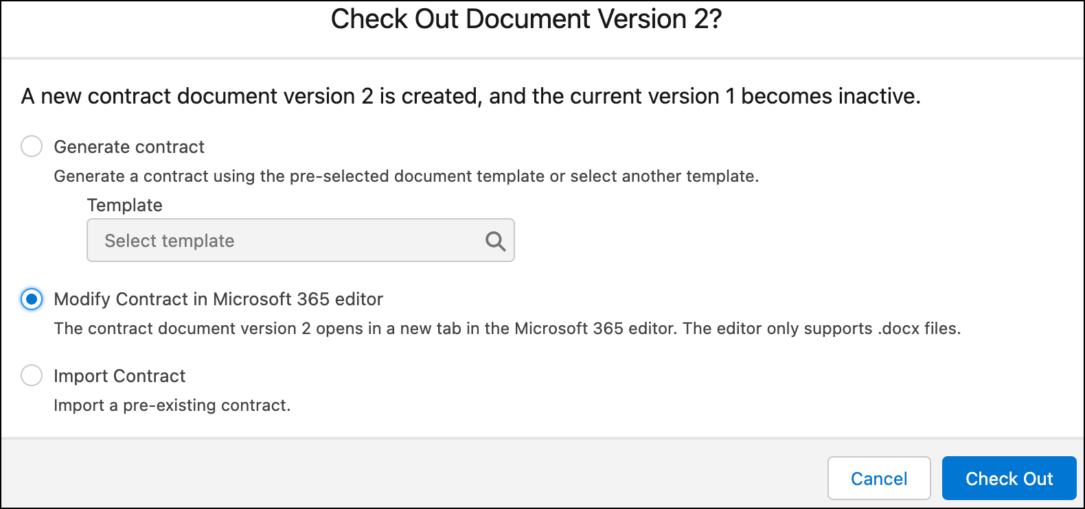Image resolution: width=1085 pixels, height=509 pixels.
Task: Click the message about version 1 becoming inactive
Action: click(x=470, y=96)
